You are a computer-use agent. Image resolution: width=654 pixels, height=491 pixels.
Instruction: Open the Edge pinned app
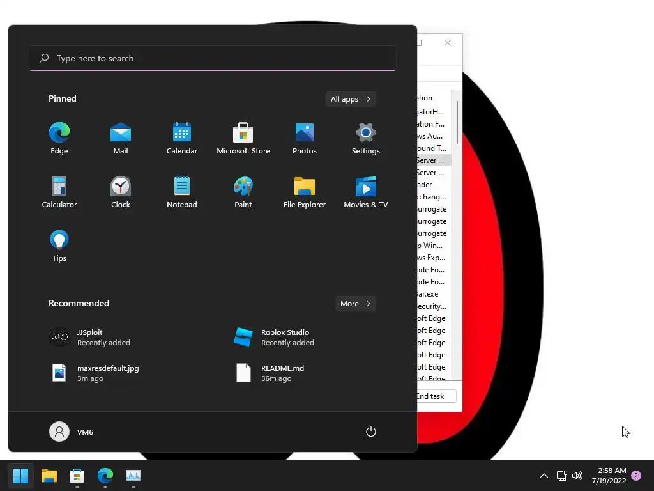click(x=59, y=139)
